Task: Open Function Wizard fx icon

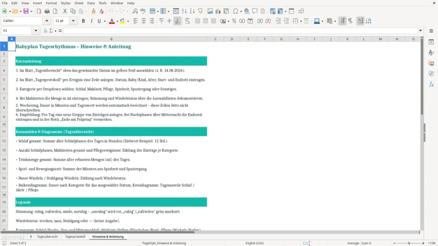Action: tap(45, 31)
